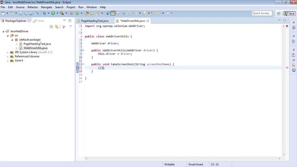Toggle Link with Editor in Package Explorer

[x=57, y=27]
